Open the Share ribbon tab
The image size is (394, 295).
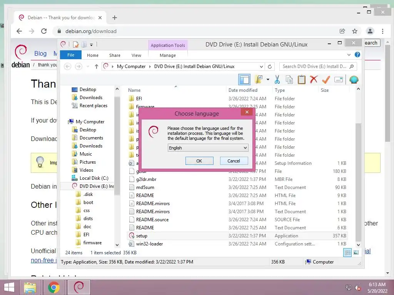click(115, 55)
